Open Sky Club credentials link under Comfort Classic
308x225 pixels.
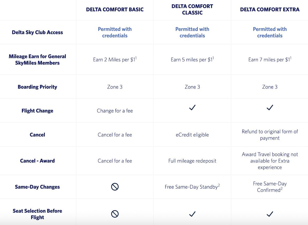tap(192, 32)
